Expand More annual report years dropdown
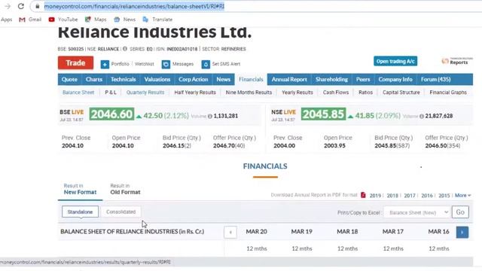 [x=462, y=196]
